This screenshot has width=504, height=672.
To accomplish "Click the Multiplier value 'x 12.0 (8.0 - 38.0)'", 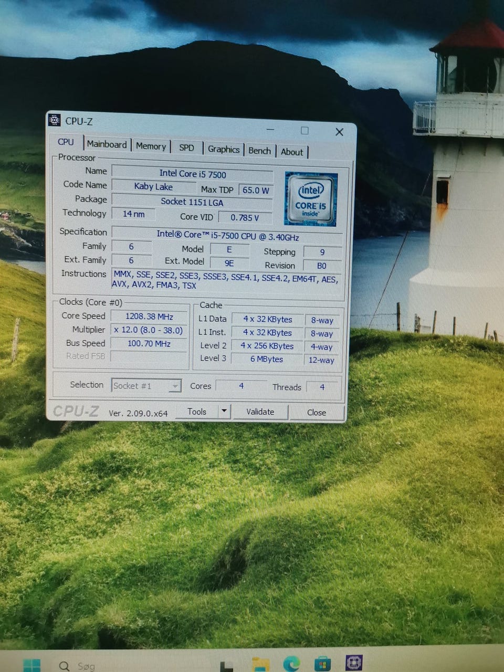I will point(149,330).
